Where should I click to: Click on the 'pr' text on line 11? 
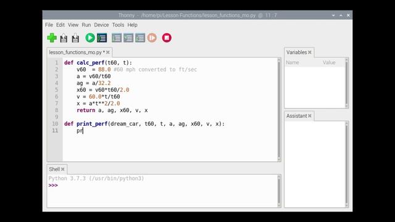point(80,131)
